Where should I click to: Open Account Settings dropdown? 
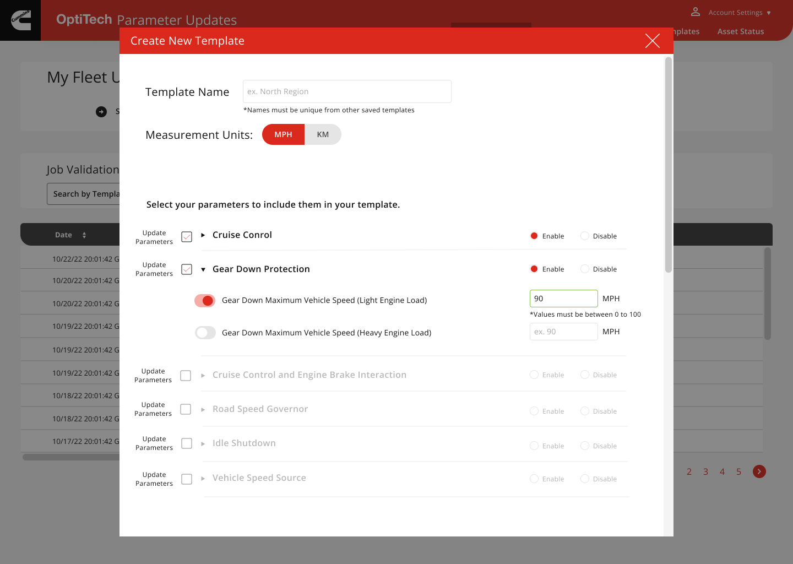[x=740, y=13]
